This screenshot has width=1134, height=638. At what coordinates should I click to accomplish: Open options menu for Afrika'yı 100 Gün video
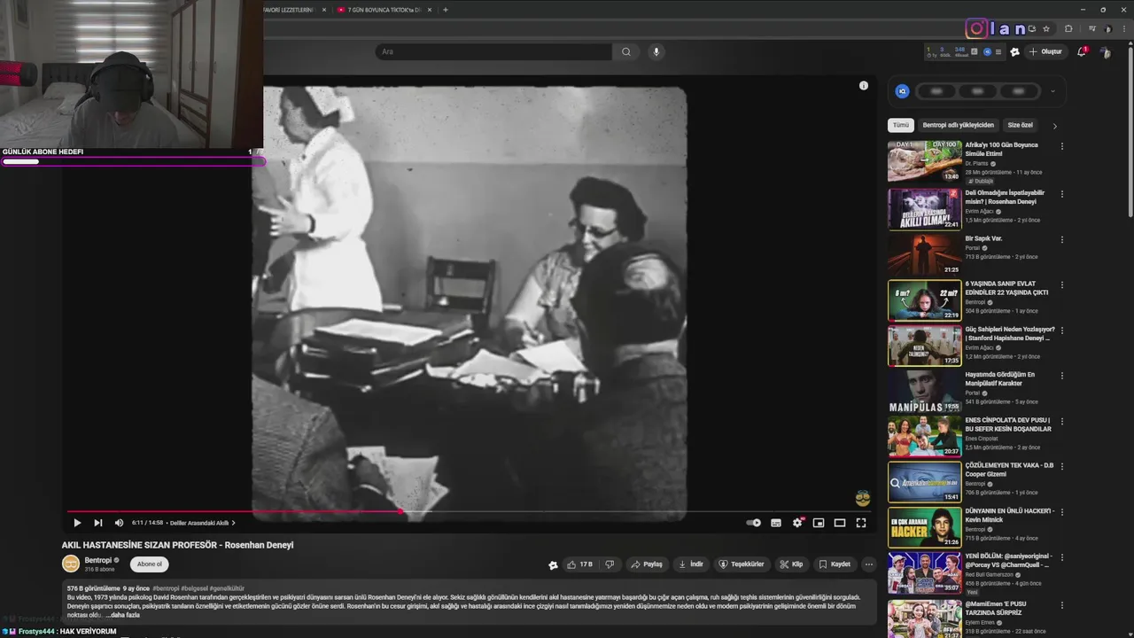point(1062,146)
